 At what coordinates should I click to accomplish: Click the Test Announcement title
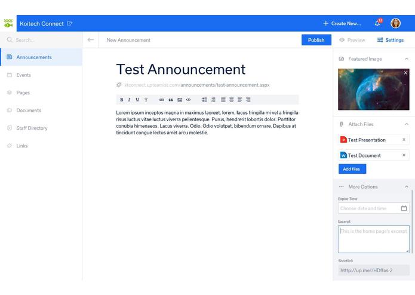[181, 69]
